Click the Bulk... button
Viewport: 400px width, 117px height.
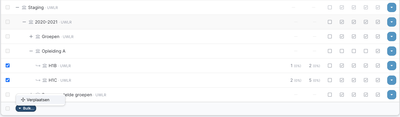[x=26, y=108]
